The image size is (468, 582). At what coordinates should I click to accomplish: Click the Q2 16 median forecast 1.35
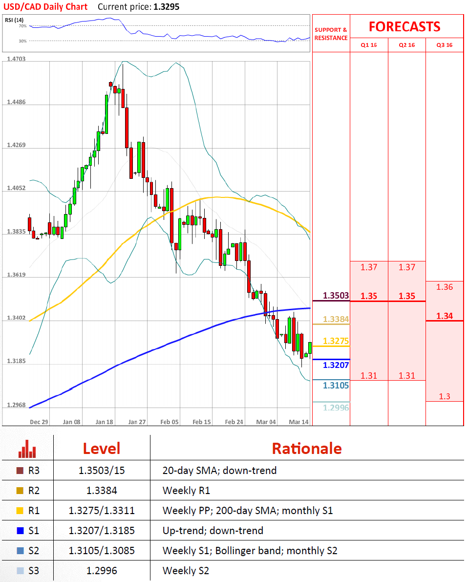407,296
